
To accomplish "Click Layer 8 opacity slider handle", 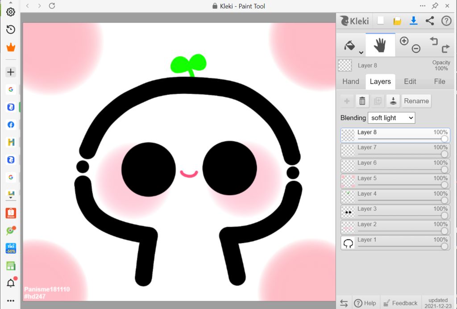I will [444, 139].
